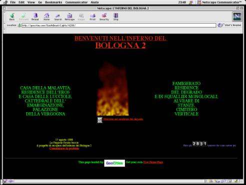Reload the page with the Reload icon

coord(35,17)
